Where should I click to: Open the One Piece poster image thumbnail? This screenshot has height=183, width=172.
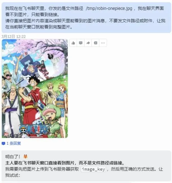35,89
